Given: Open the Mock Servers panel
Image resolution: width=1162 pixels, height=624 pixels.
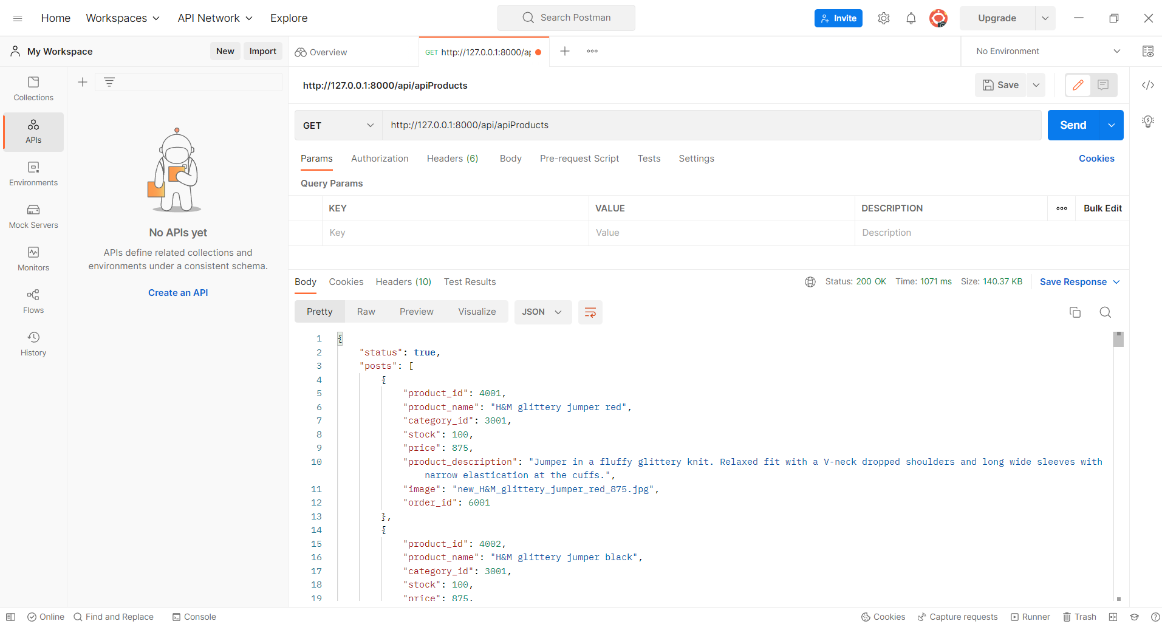Looking at the screenshot, I should click(33, 217).
